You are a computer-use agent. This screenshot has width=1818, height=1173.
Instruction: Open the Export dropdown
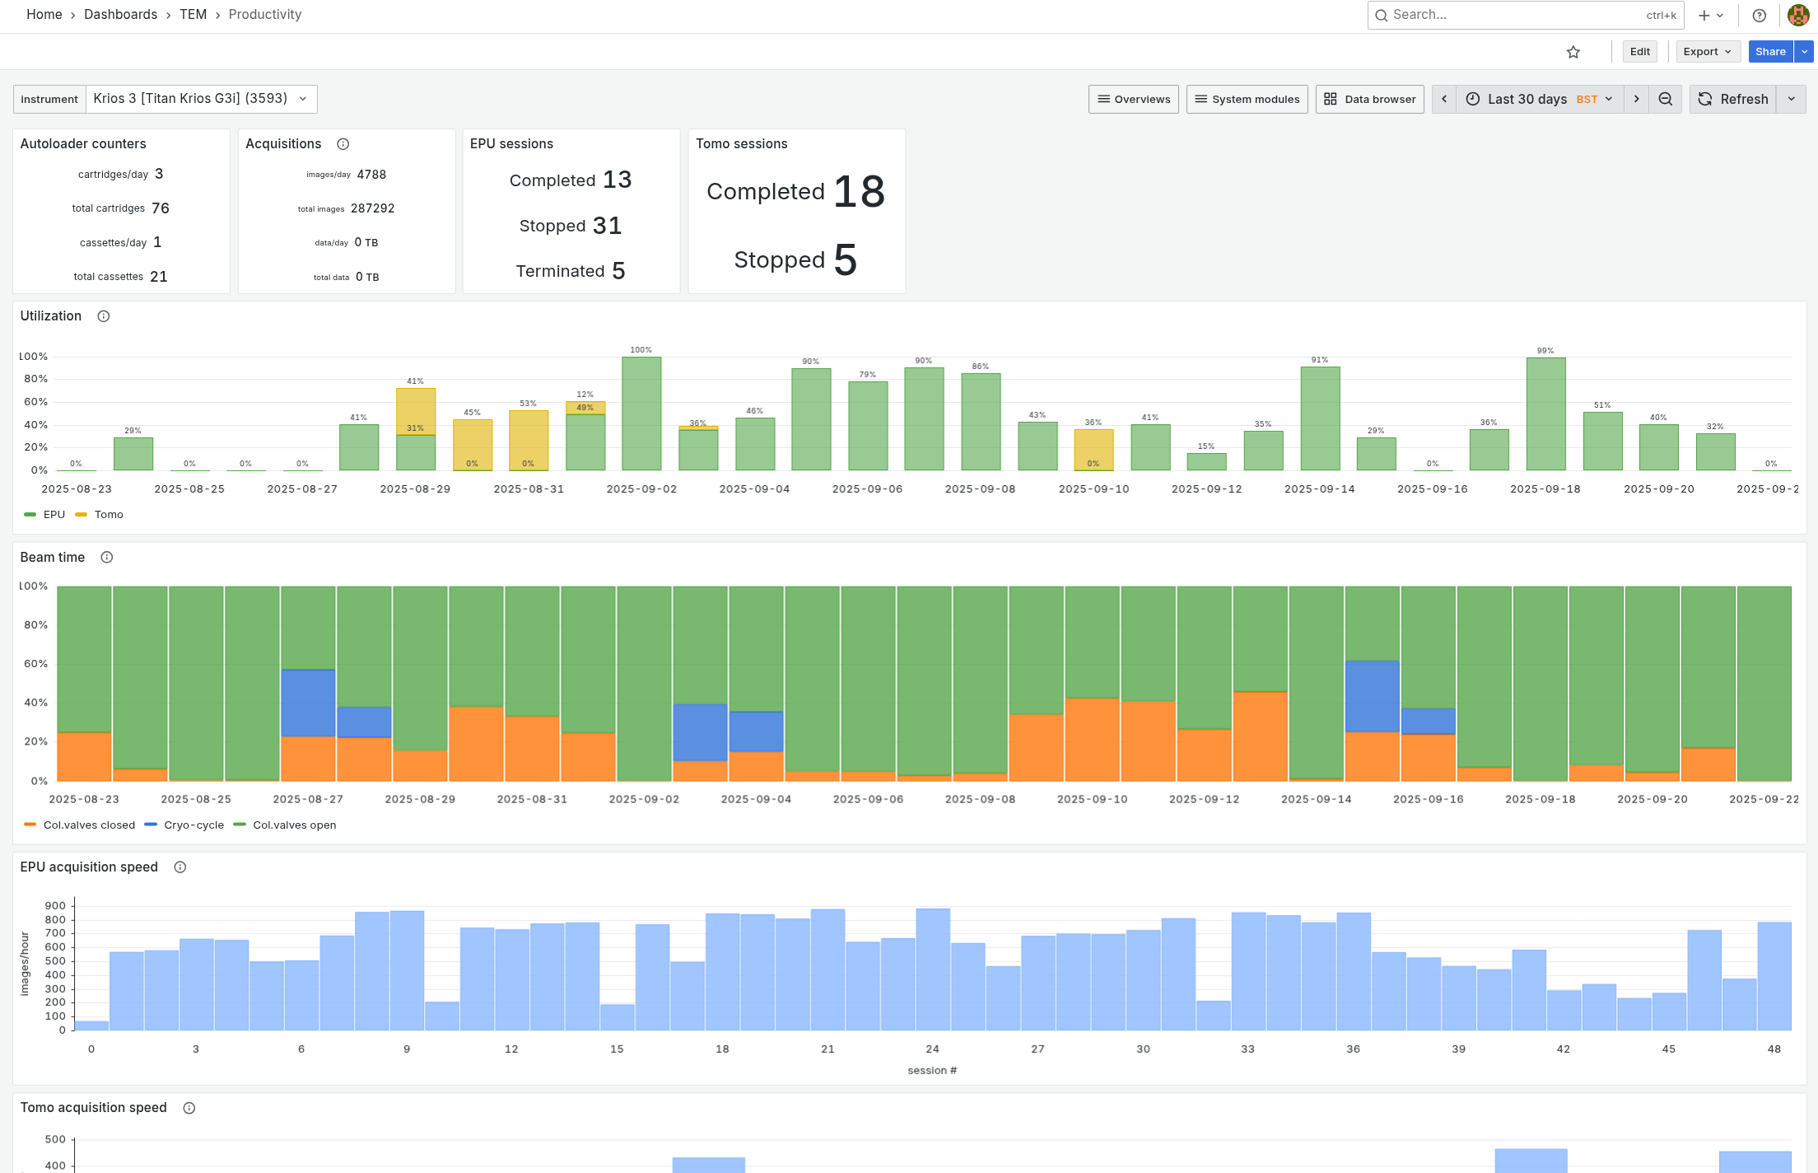pyautogui.click(x=1708, y=52)
